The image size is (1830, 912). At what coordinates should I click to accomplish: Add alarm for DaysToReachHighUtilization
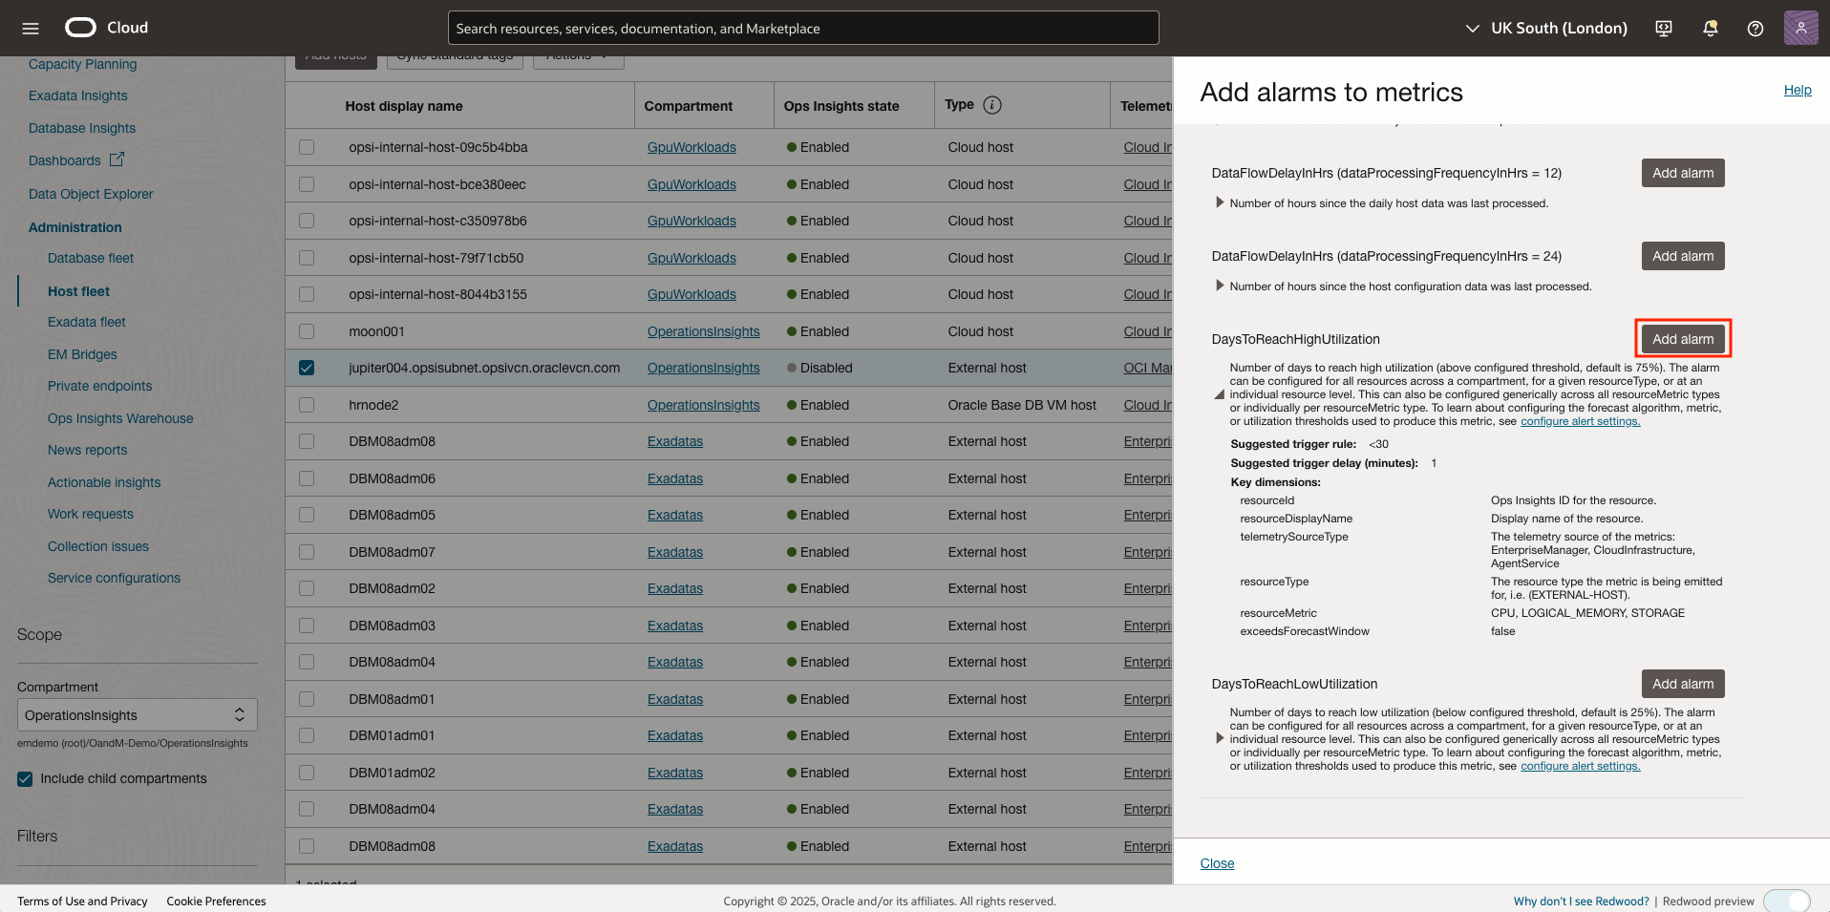(1682, 339)
